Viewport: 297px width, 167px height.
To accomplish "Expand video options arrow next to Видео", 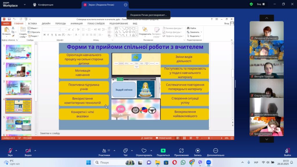I will click(x=35, y=150).
